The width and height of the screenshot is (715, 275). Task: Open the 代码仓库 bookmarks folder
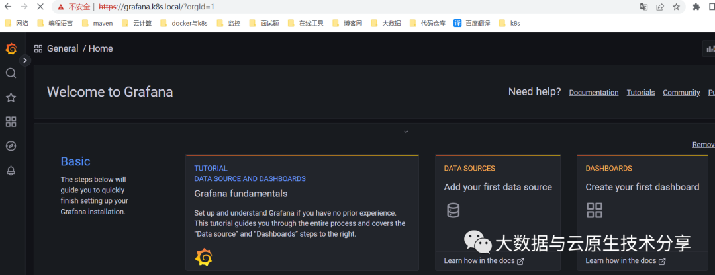428,23
